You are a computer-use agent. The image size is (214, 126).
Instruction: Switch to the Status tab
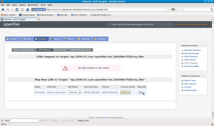tap(12, 39)
